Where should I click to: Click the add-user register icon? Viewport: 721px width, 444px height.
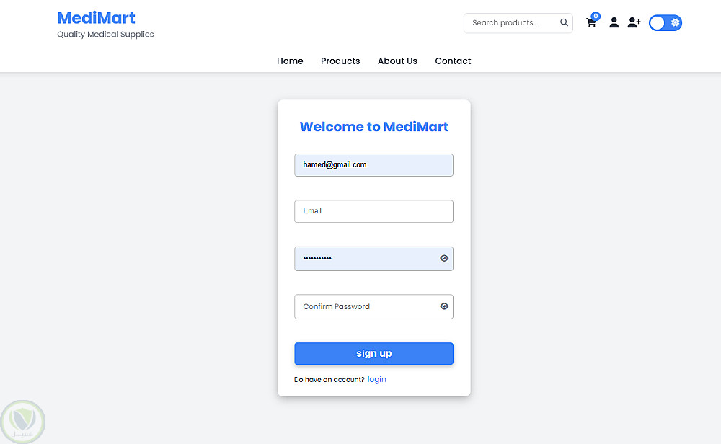[634, 23]
